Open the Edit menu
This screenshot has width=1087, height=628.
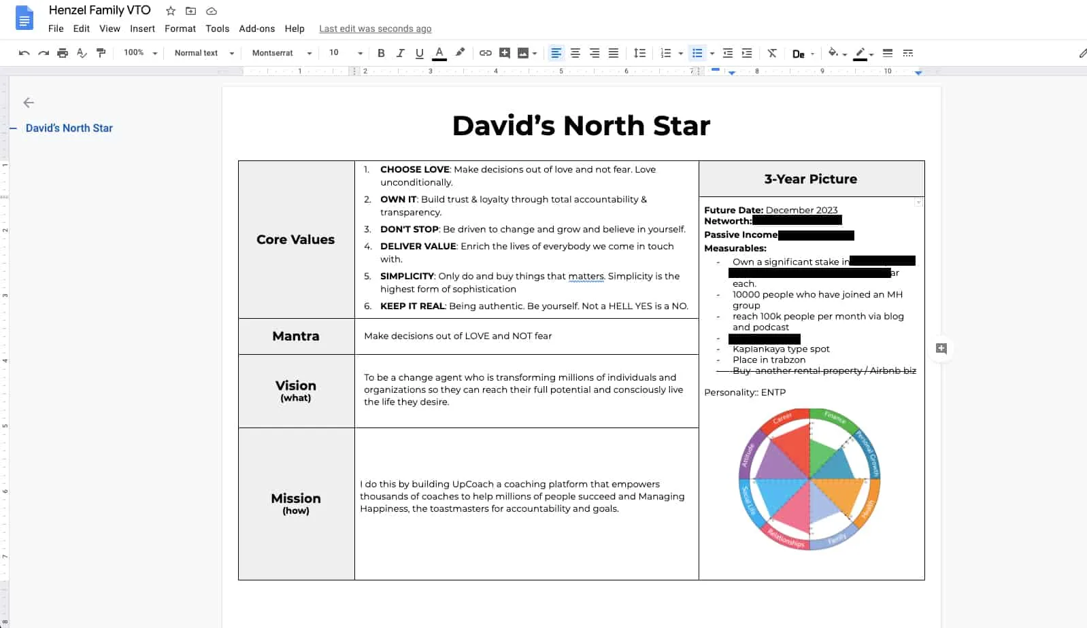coord(82,29)
